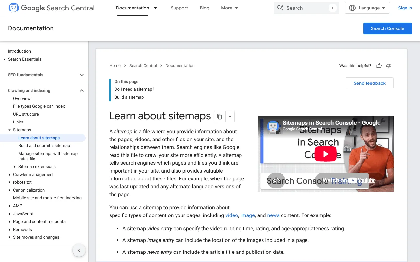
Task: Click the Google Search Central logo
Action: [x=51, y=8]
